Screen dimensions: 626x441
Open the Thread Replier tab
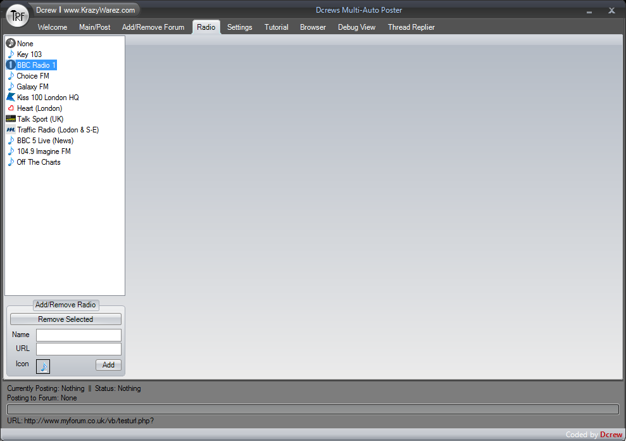point(411,27)
